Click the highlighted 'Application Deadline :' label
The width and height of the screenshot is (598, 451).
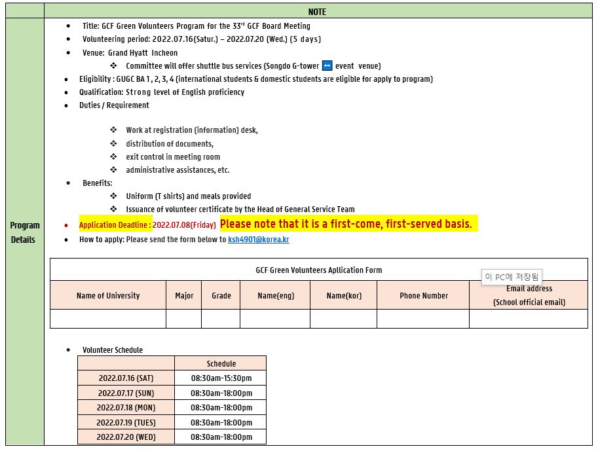coord(115,225)
